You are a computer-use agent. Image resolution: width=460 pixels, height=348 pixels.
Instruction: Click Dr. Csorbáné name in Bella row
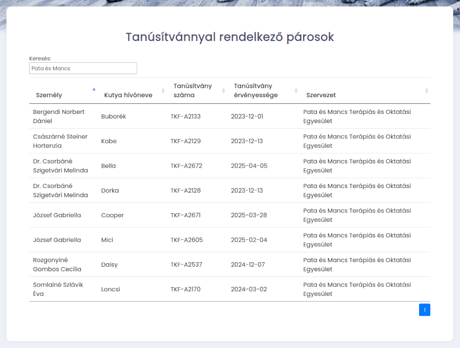[x=60, y=166]
